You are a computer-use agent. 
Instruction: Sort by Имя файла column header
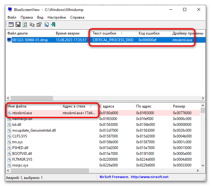pyautogui.click(x=33, y=106)
